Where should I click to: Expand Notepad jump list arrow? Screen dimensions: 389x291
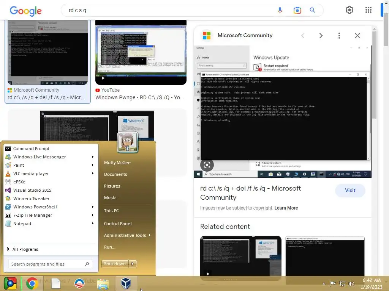[93, 224]
